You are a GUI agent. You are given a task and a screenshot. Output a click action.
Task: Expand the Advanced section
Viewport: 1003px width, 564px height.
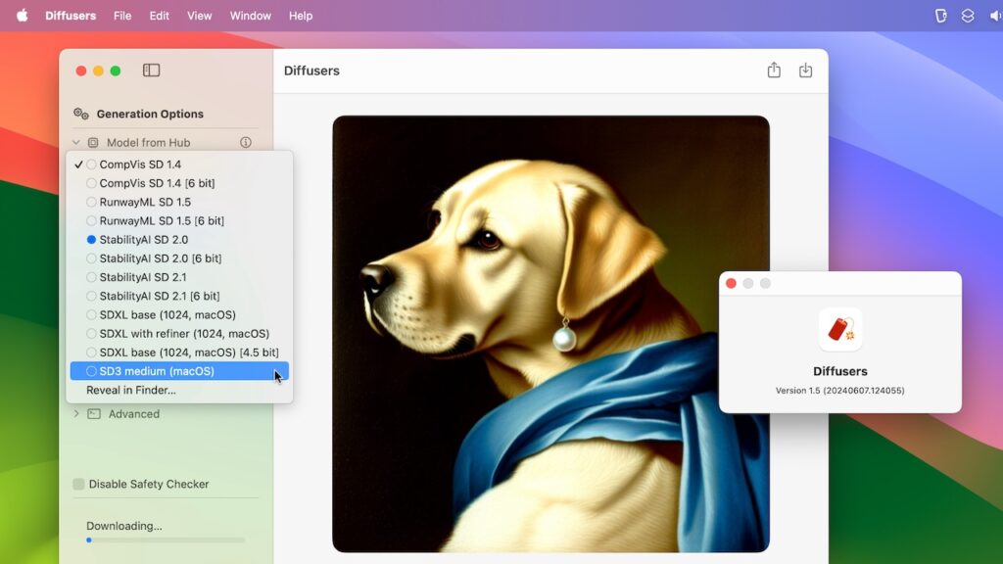[76, 414]
